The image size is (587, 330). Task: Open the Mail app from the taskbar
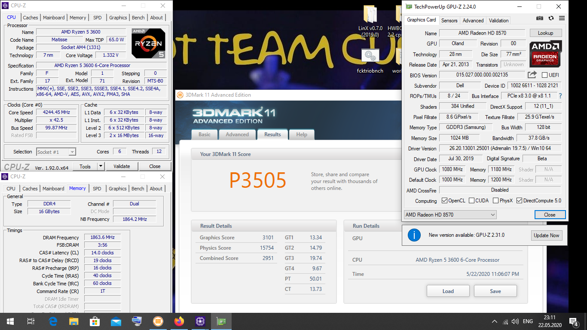pyautogui.click(x=116, y=321)
